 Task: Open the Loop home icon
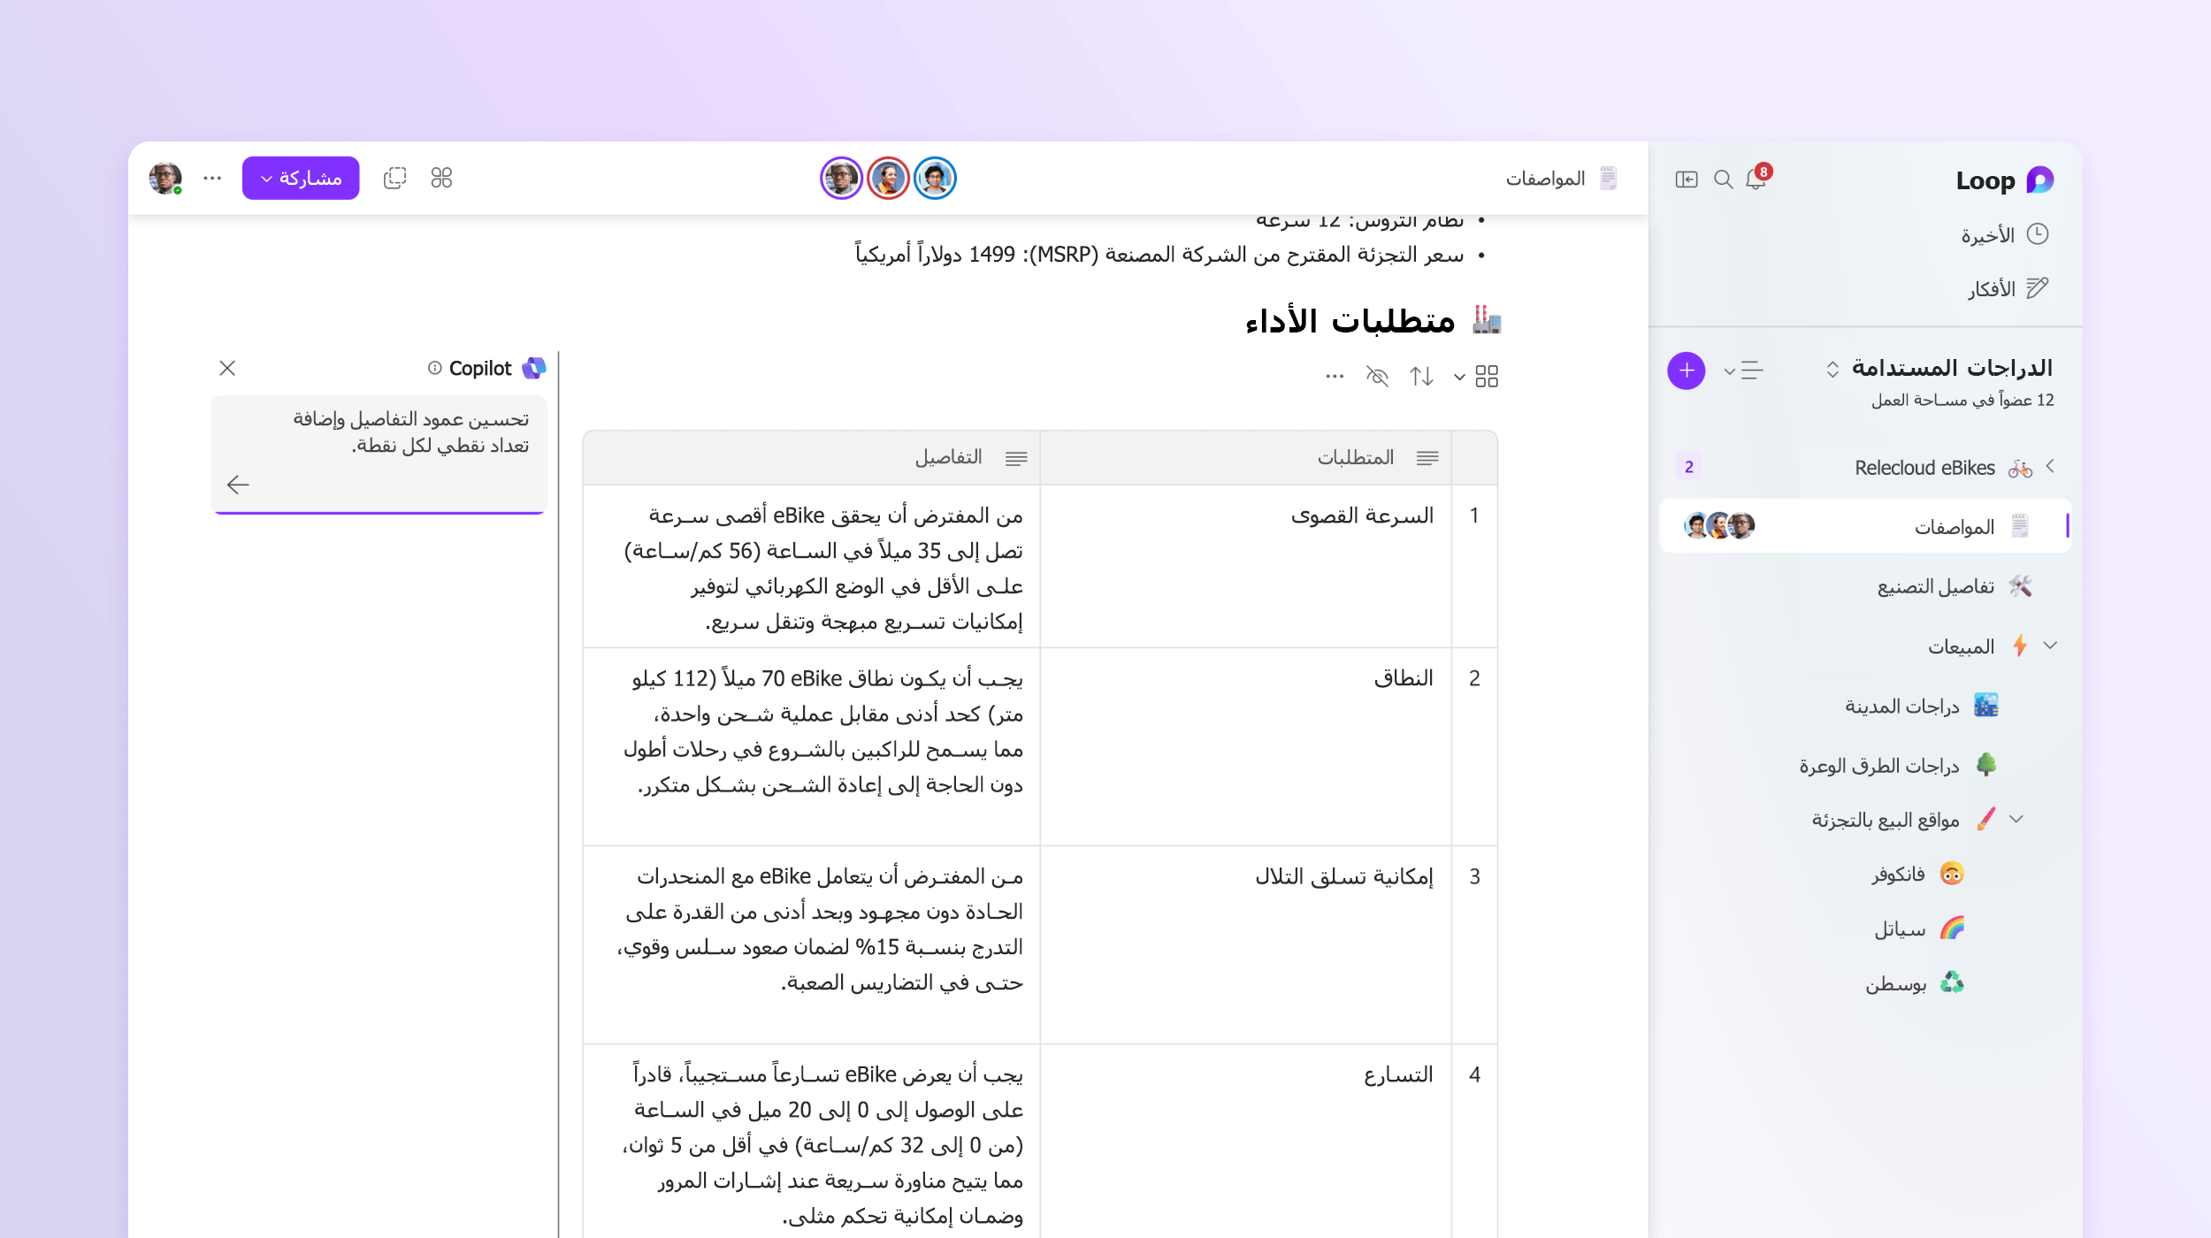(2039, 178)
